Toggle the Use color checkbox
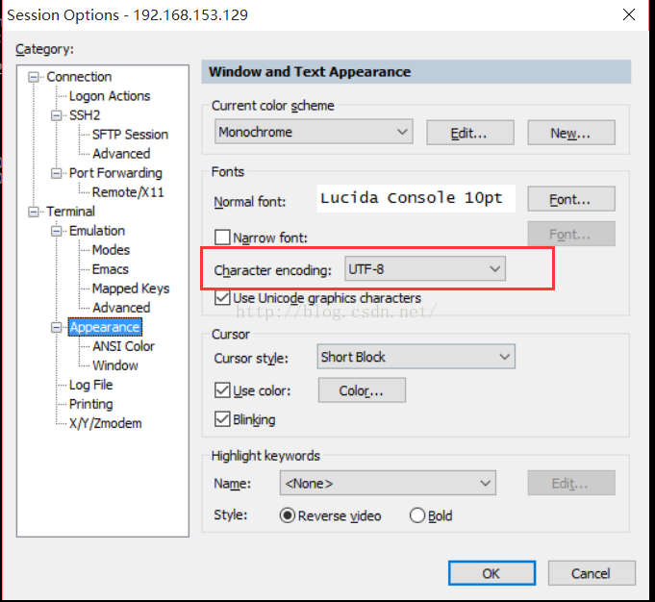655x602 pixels. pos(222,390)
